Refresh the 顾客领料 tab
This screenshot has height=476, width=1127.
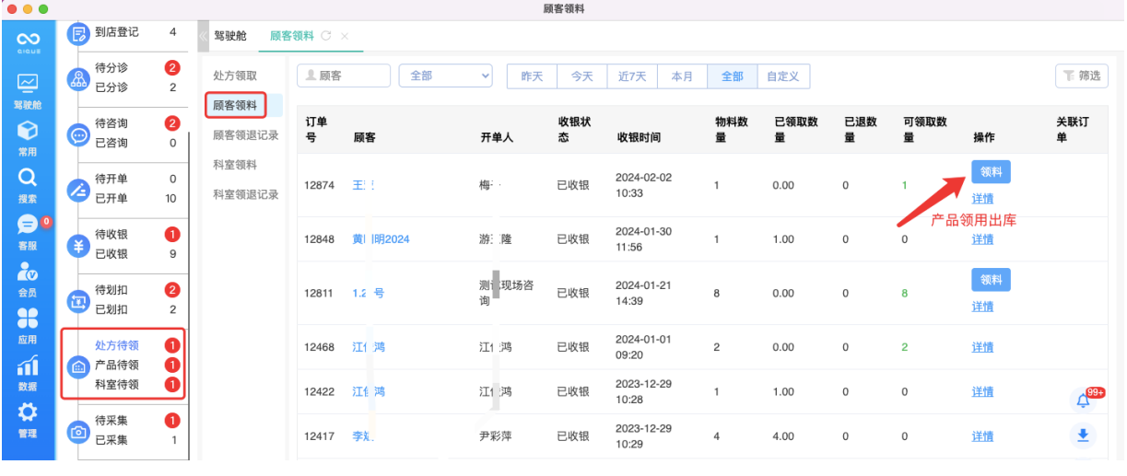click(326, 36)
